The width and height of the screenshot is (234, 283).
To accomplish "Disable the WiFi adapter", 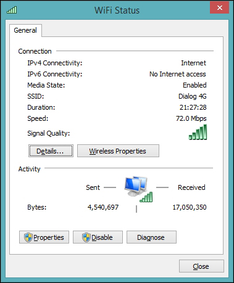I will pos(98,237).
